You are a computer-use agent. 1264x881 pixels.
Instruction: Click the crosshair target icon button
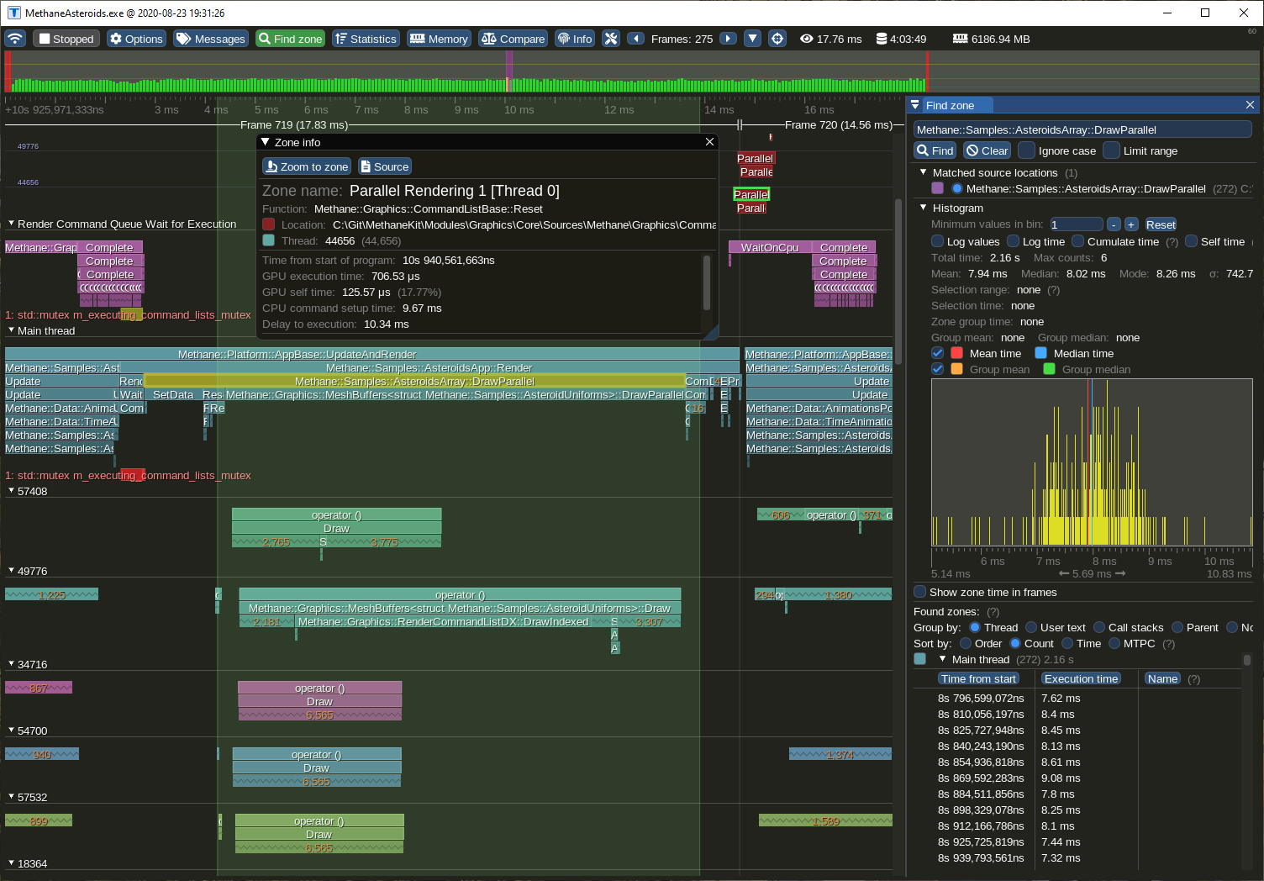pos(777,39)
